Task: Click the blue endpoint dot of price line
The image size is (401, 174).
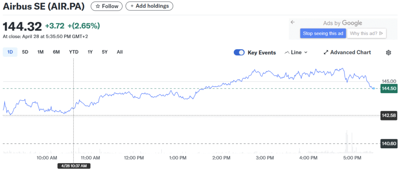Action: [x=374, y=89]
